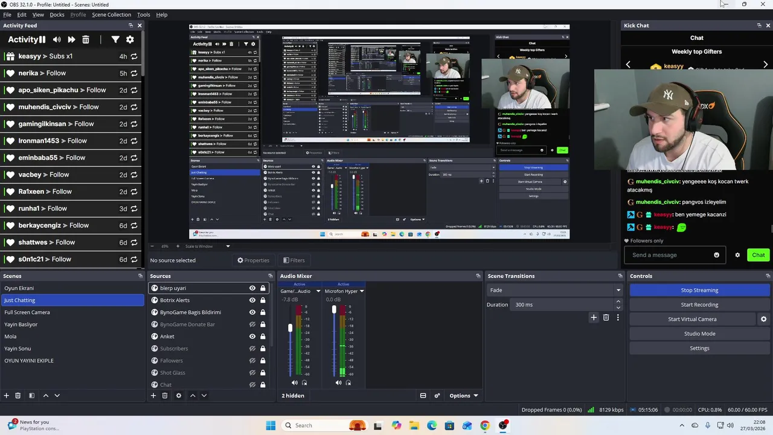Increase transition duration with up arrow
This screenshot has height=435, width=773.
[618, 302]
